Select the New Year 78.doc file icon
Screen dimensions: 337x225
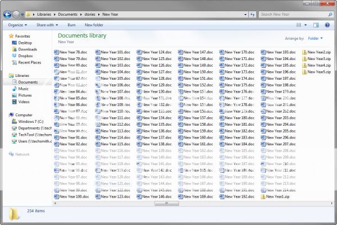56,52
